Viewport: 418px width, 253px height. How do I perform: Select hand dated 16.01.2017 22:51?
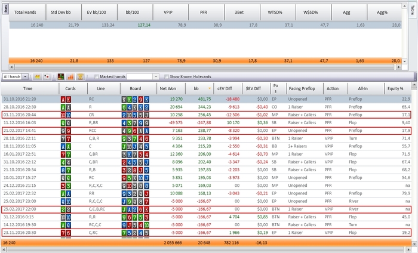pos(207,154)
